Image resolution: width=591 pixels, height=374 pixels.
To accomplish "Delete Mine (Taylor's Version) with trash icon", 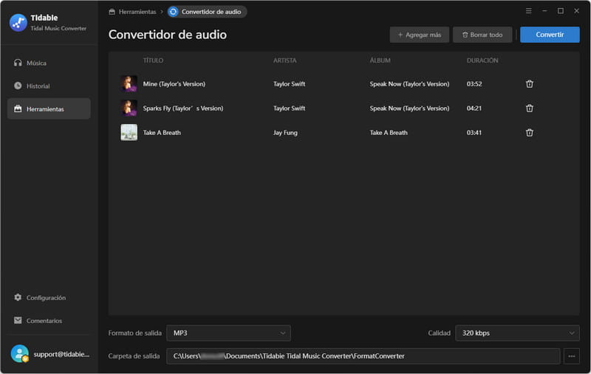I will click(529, 83).
